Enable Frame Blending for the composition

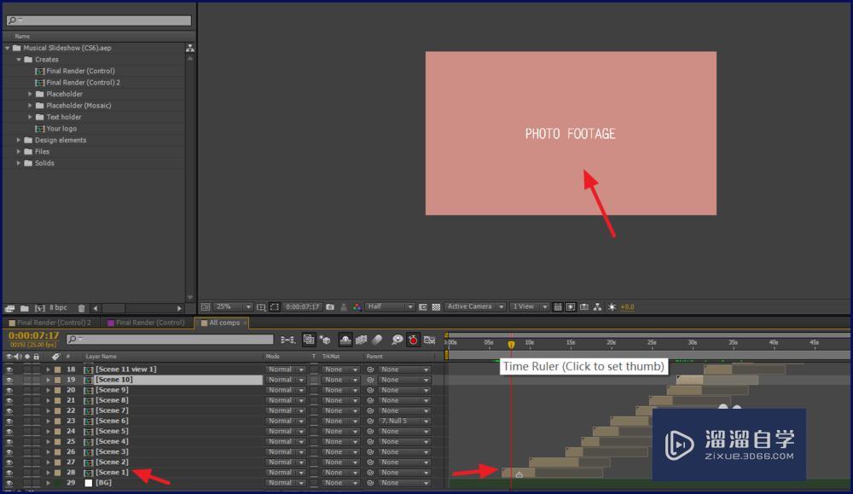[361, 340]
